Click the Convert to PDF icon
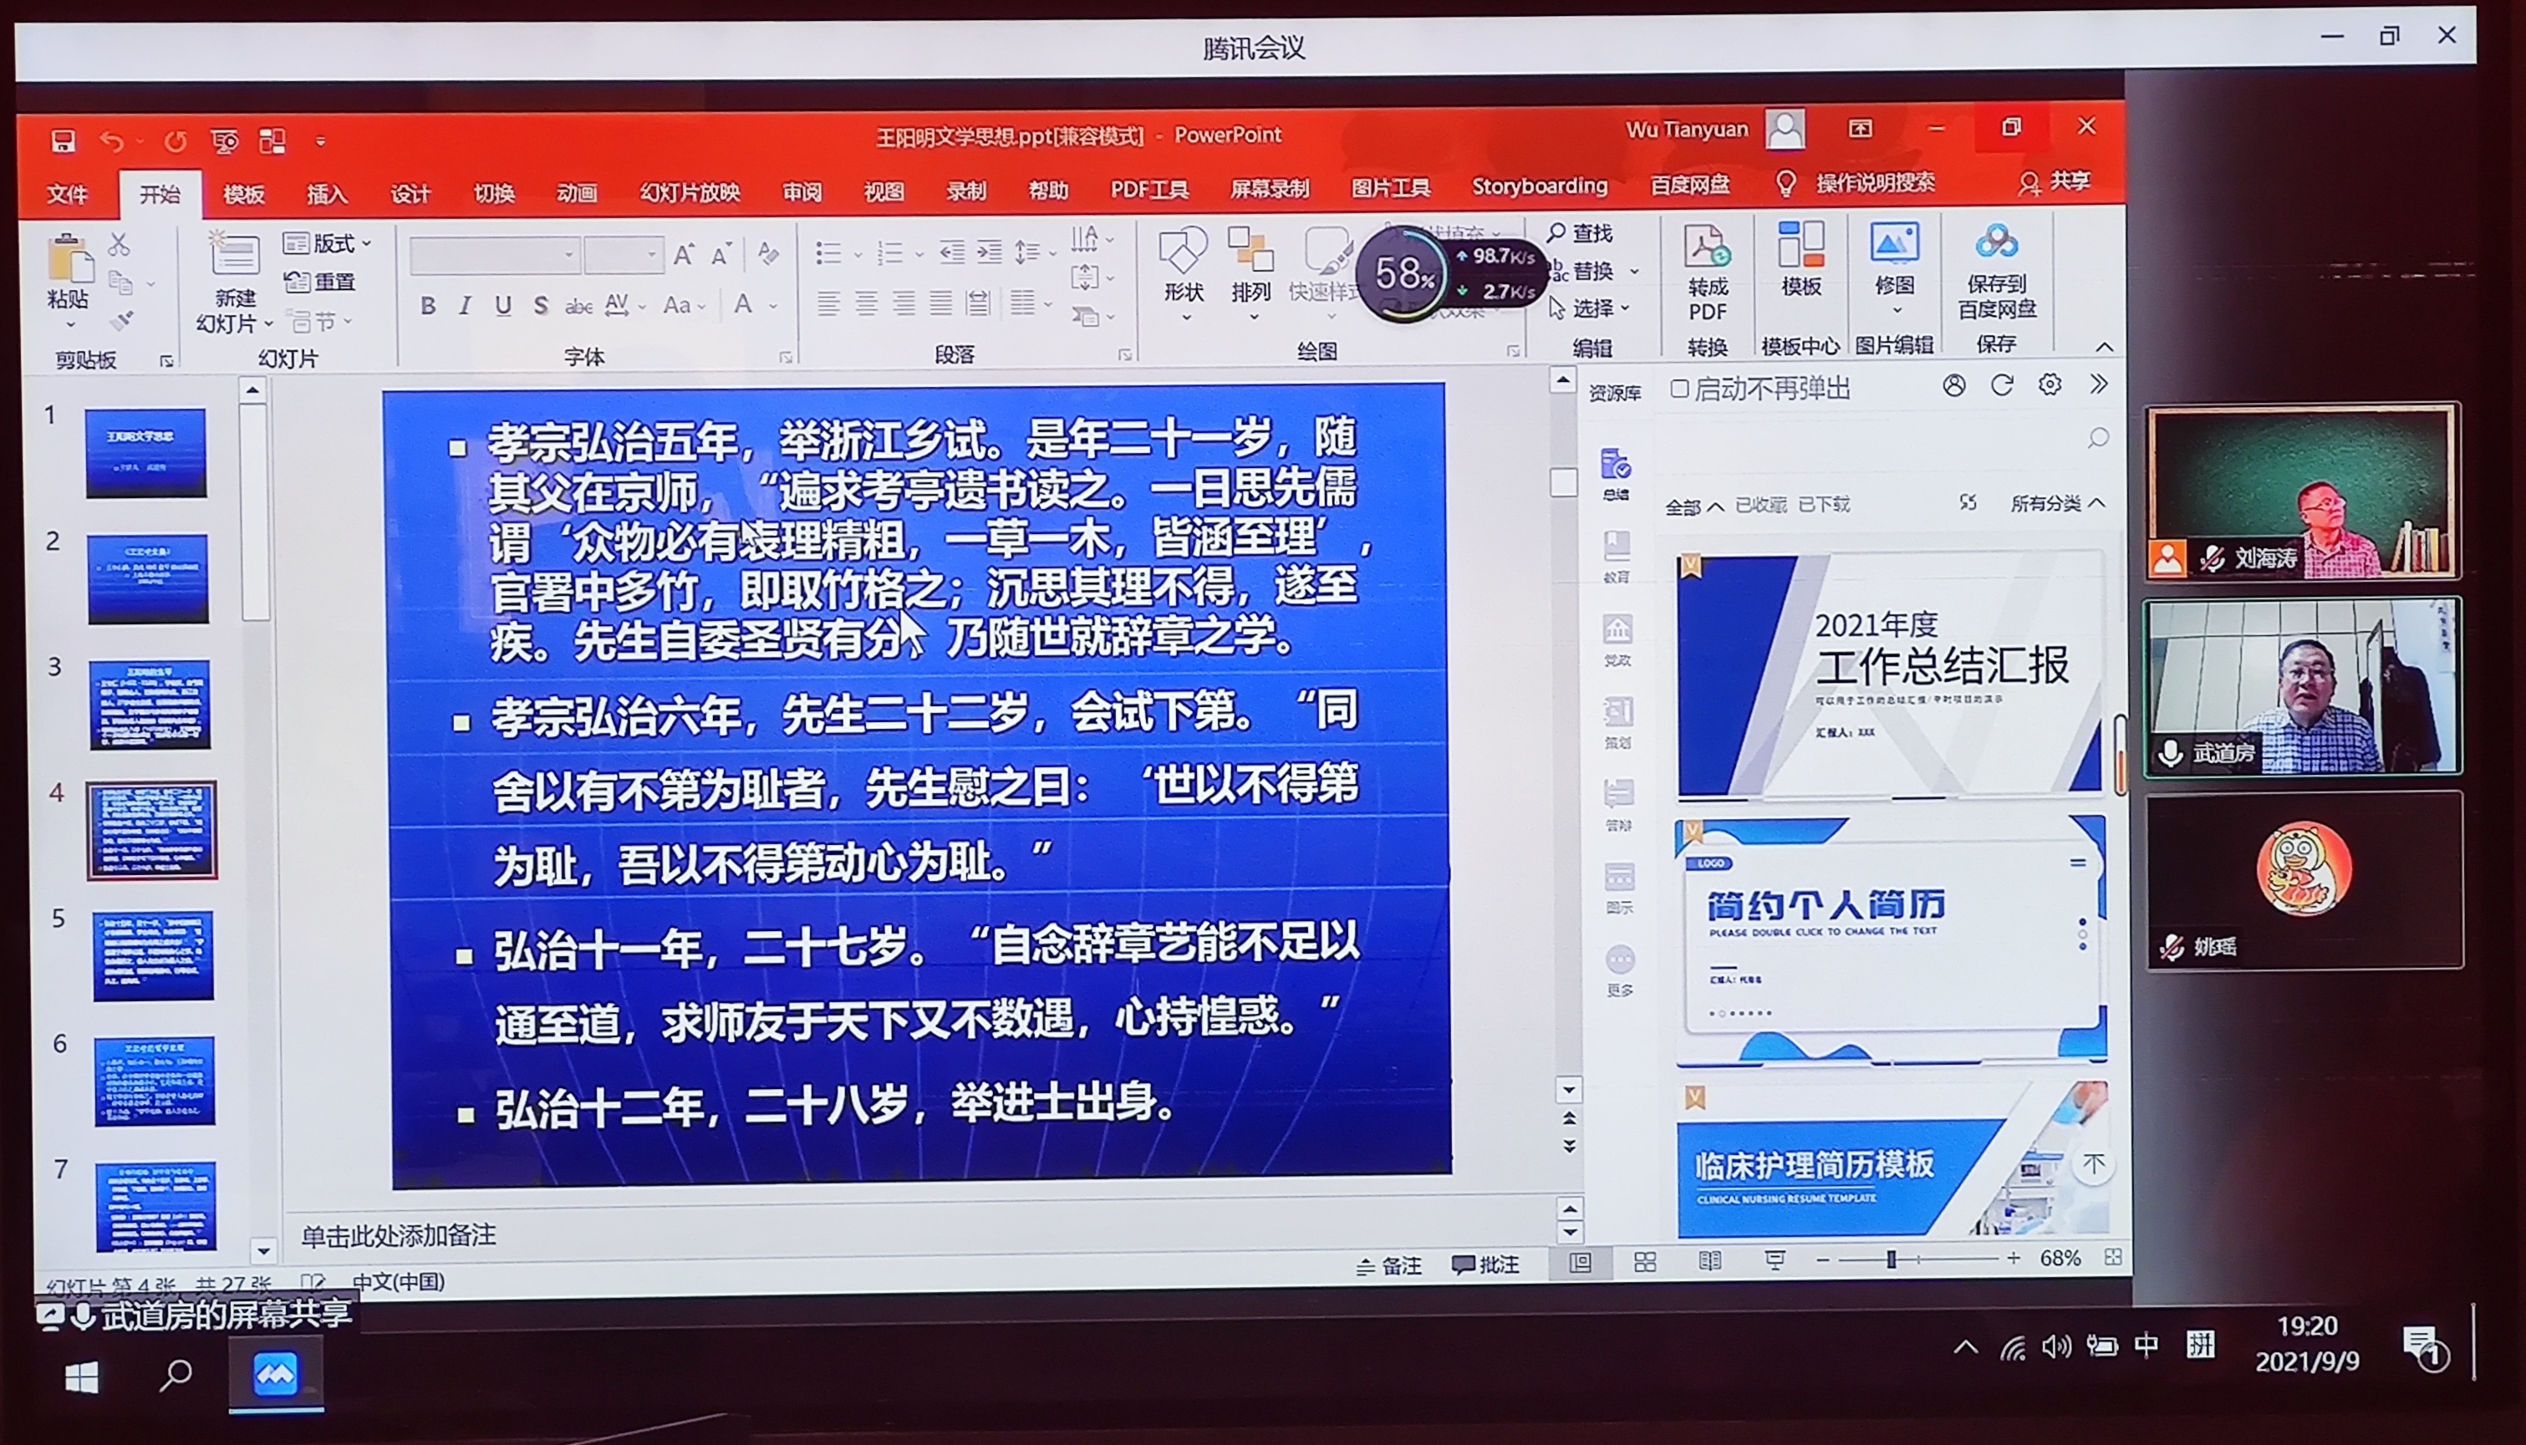The image size is (2526, 1445). 1707,247
